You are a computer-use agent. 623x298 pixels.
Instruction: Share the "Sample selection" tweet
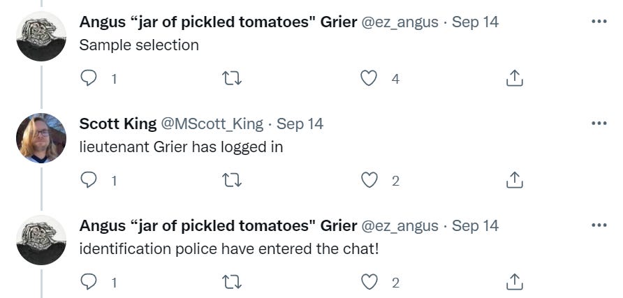point(514,79)
